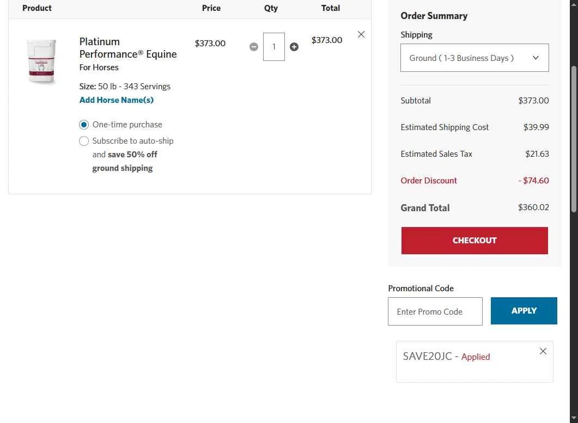Click the product bucket thumbnail image
Image resolution: width=578 pixels, height=423 pixels.
pos(41,61)
